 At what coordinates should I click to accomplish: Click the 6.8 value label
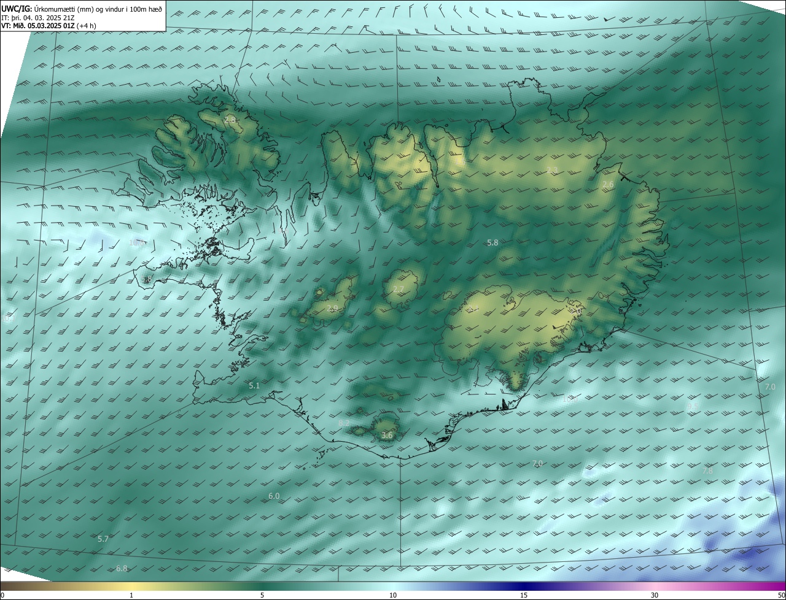point(122,569)
